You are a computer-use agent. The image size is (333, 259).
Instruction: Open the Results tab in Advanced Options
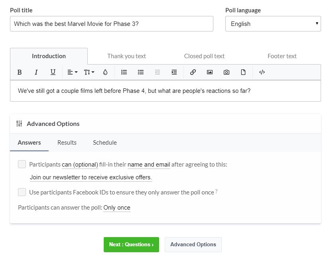coord(67,142)
